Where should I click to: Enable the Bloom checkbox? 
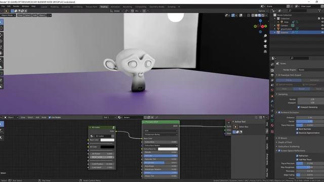279,138
